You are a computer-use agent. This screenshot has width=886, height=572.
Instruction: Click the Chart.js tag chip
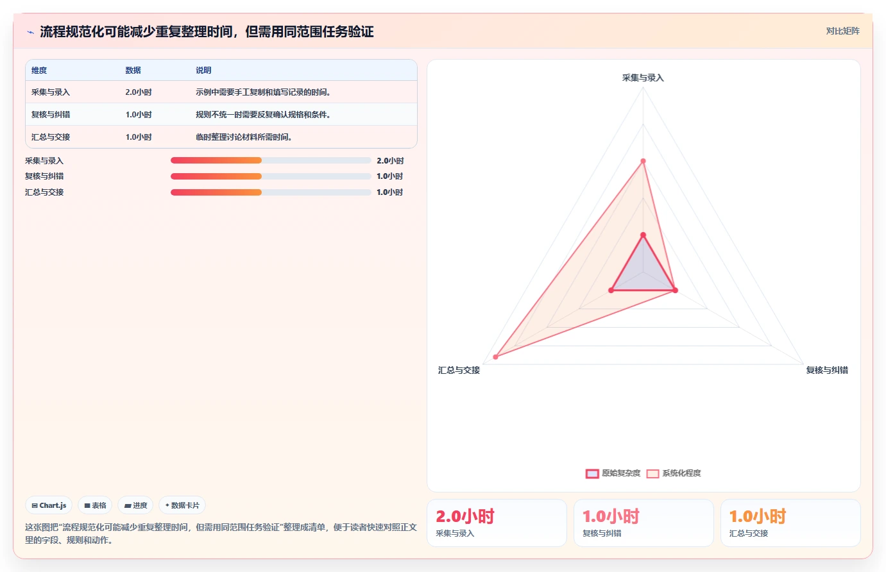pyautogui.click(x=49, y=505)
